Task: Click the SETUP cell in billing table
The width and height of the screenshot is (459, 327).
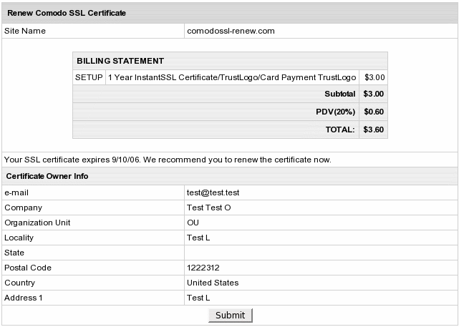Action: tap(89, 77)
